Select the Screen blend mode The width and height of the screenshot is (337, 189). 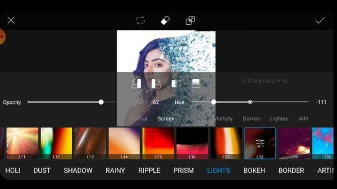point(166,119)
